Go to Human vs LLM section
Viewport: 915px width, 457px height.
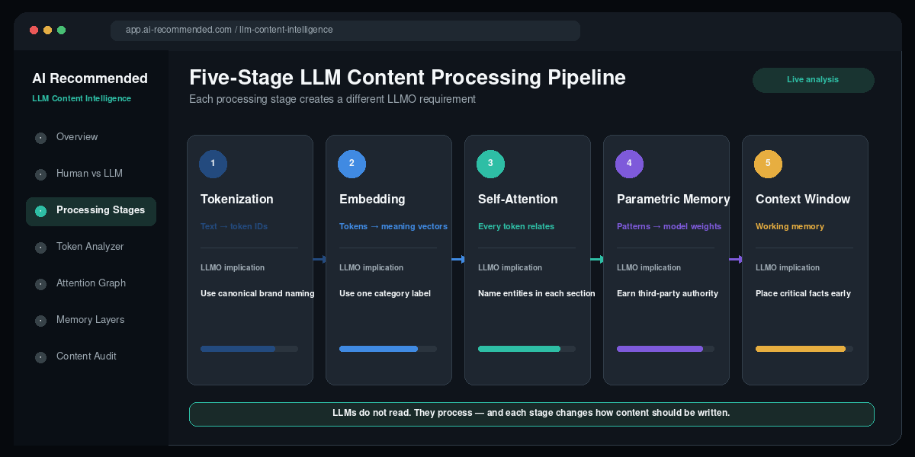91,174
